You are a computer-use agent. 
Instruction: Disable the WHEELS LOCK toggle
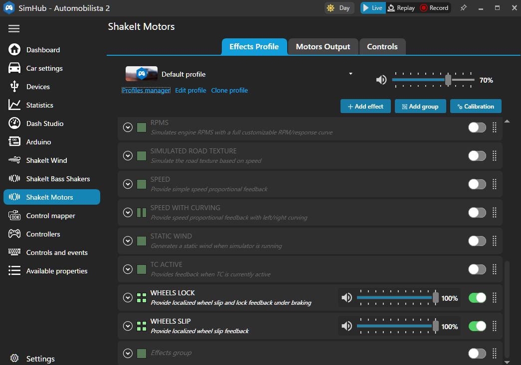click(x=477, y=298)
